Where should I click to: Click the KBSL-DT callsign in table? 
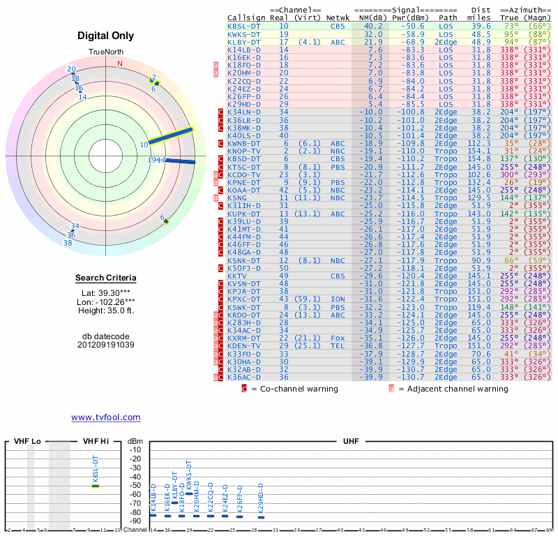coord(244,25)
